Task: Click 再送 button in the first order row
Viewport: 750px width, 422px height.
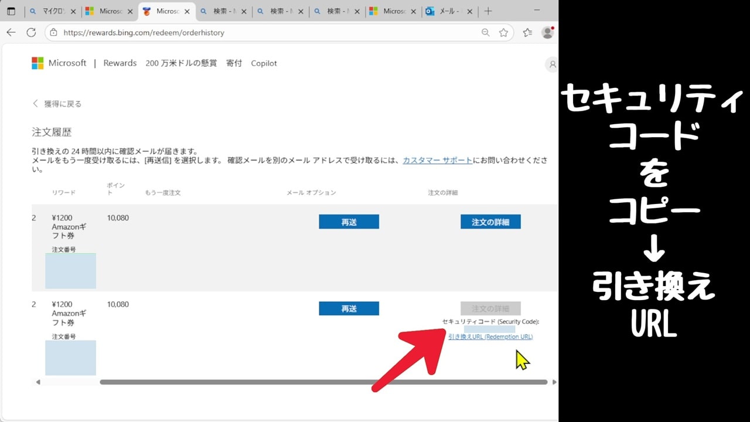Action: coord(349,222)
